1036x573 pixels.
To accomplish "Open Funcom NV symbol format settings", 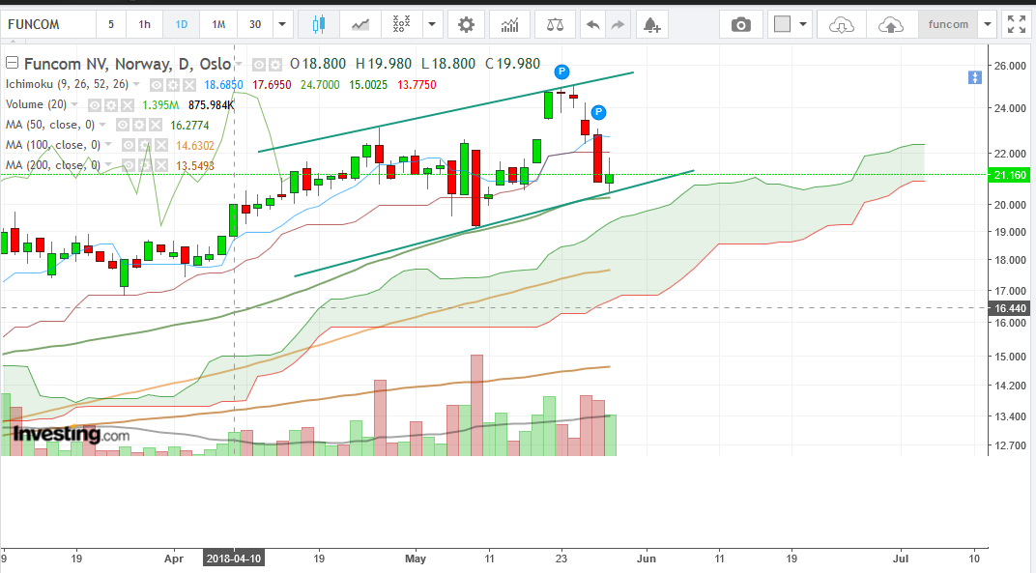I will point(274,64).
